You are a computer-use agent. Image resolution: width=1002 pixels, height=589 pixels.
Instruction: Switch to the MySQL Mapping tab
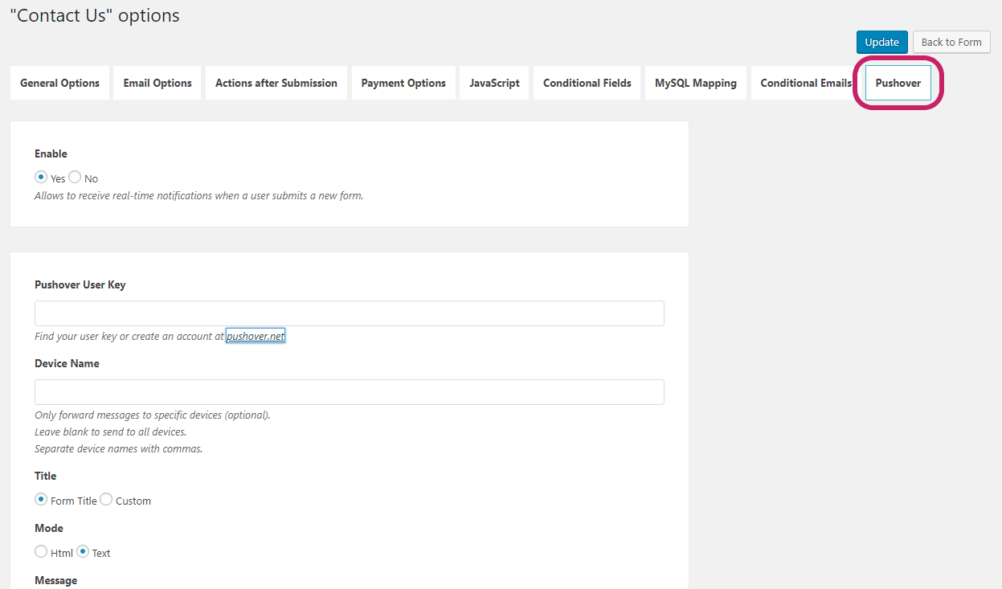click(x=696, y=83)
